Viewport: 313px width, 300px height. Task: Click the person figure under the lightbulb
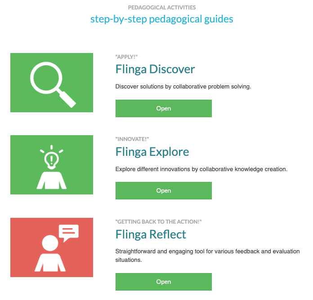tap(52, 179)
